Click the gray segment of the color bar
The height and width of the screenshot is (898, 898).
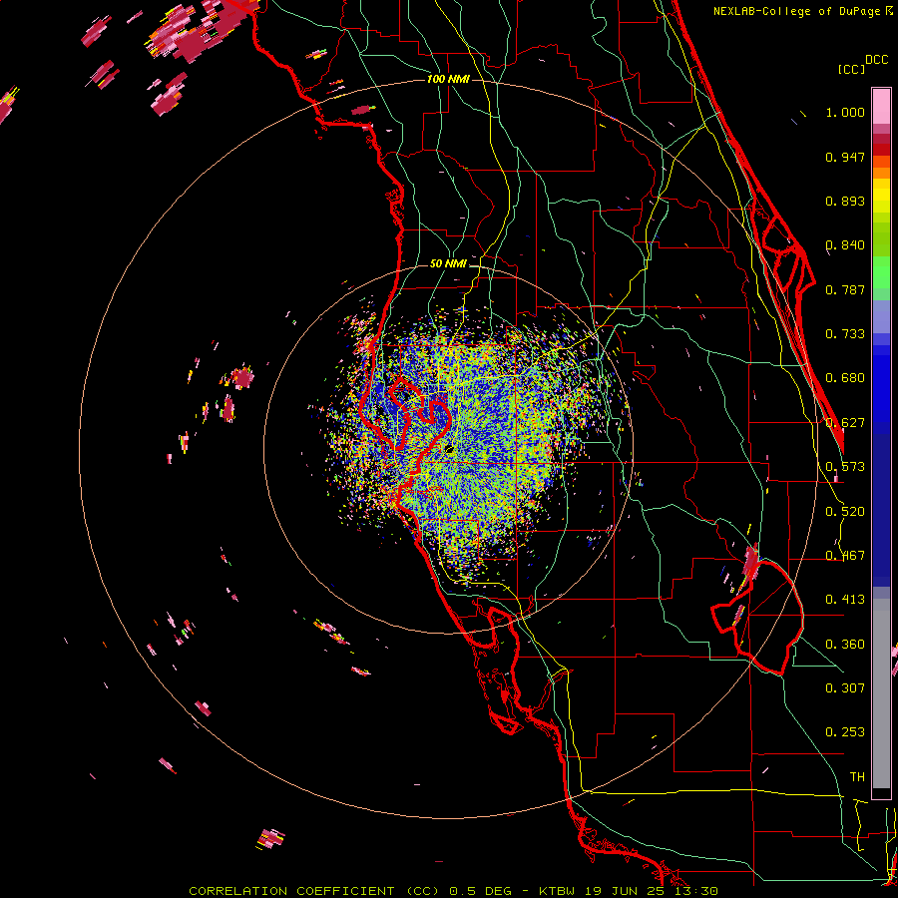(x=881, y=693)
